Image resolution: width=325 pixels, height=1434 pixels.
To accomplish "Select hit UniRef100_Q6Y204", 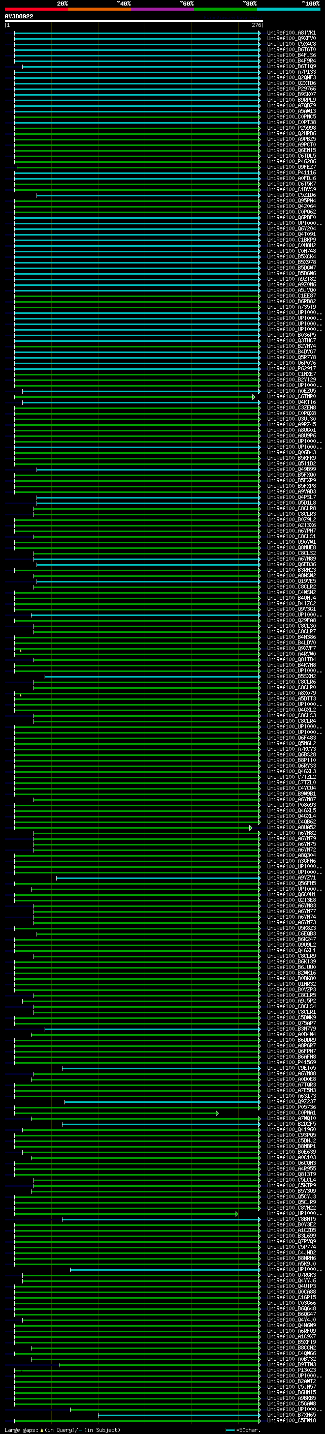I will click(291, 229).
